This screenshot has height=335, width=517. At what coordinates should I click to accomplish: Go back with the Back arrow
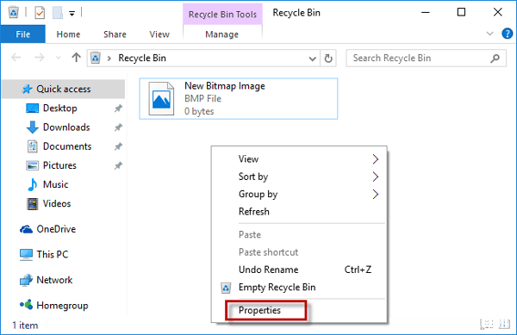click(x=16, y=58)
